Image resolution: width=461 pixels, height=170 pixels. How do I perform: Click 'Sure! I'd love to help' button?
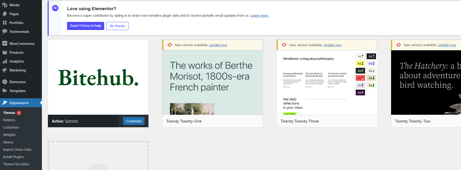click(86, 26)
